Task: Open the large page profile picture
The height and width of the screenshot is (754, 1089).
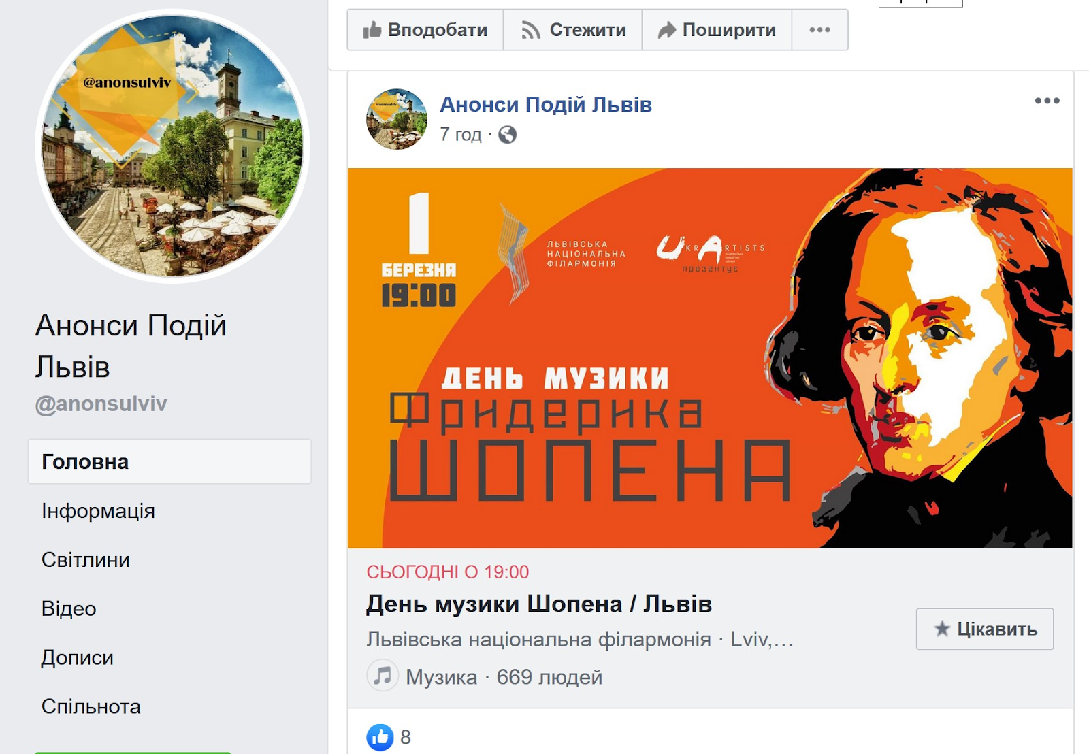Action: (x=173, y=146)
